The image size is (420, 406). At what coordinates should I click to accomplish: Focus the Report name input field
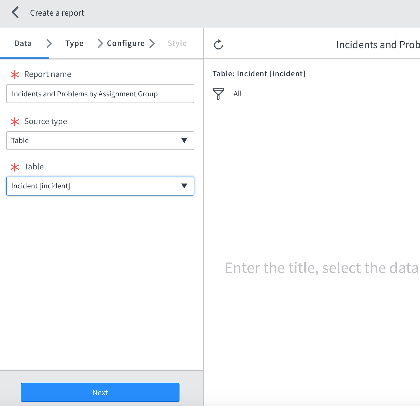point(100,94)
